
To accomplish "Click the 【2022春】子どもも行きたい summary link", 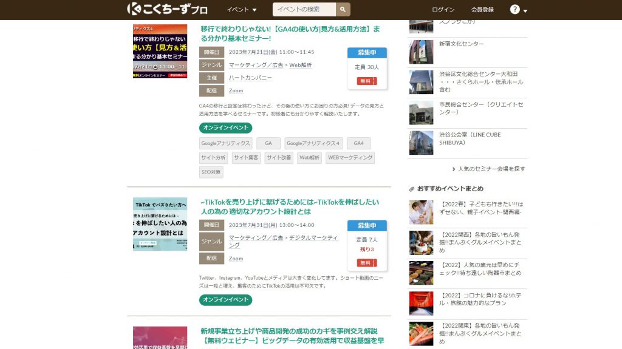I will [x=481, y=208].
